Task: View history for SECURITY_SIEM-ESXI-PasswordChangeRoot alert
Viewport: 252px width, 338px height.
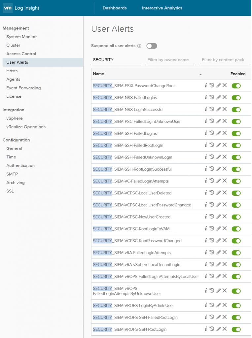Action: pos(212,85)
